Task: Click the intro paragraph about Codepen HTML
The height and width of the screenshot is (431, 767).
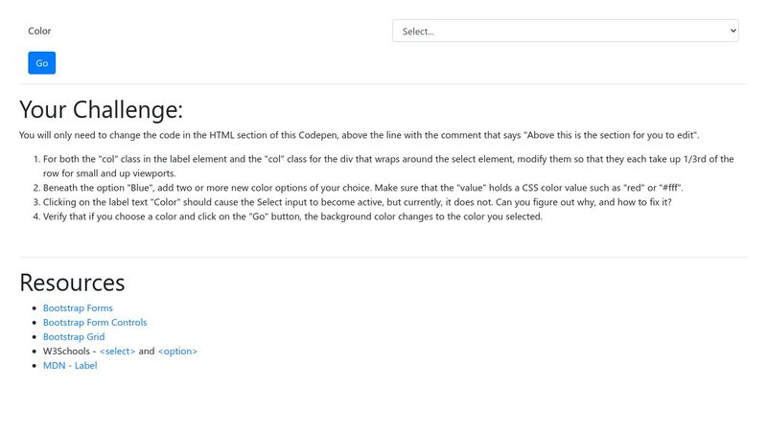Action: 359,135
